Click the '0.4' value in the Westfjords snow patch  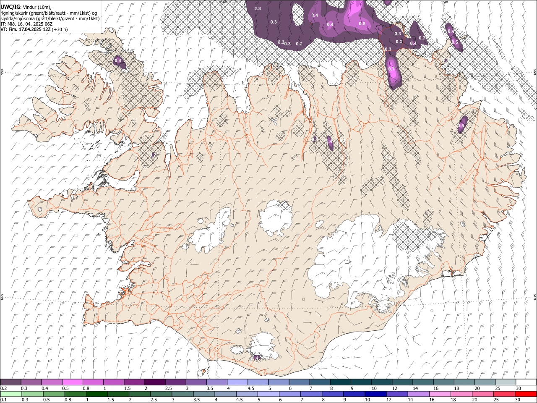tap(118, 61)
